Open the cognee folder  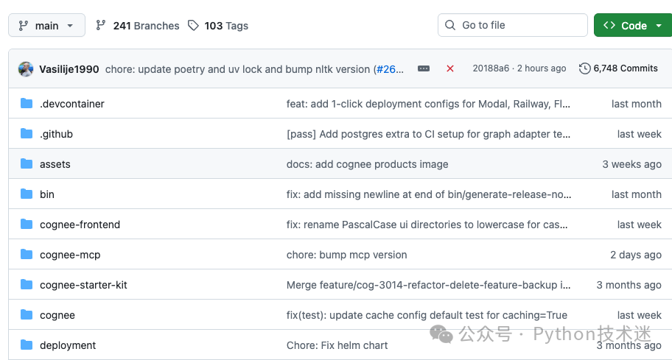[57, 316]
